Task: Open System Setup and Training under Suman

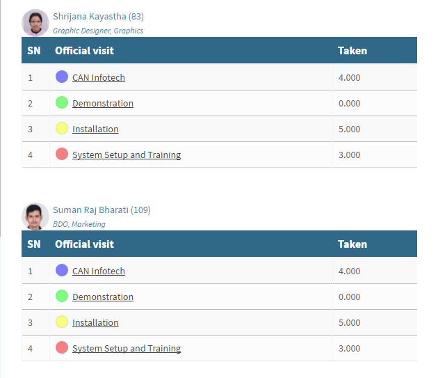Action: (x=127, y=348)
